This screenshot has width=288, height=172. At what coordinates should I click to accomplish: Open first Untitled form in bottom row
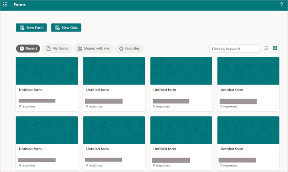tap(46, 143)
